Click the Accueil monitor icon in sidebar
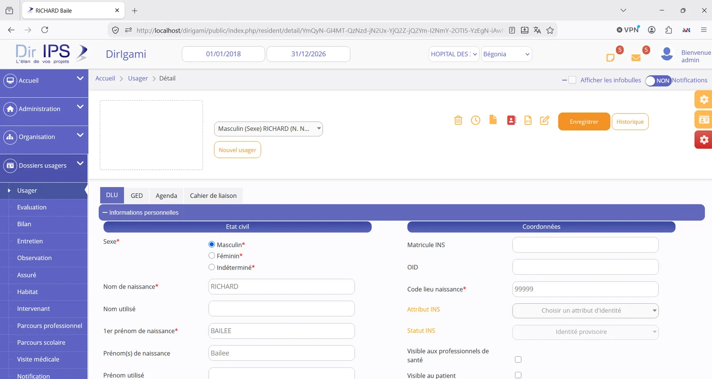The width and height of the screenshot is (712, 379). point(10,81)
